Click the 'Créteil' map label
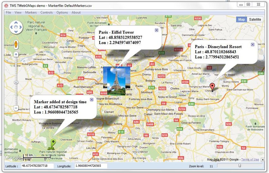The width and height of the screenshot is (269, 173). pyautogui.click(x=148, y=114)
